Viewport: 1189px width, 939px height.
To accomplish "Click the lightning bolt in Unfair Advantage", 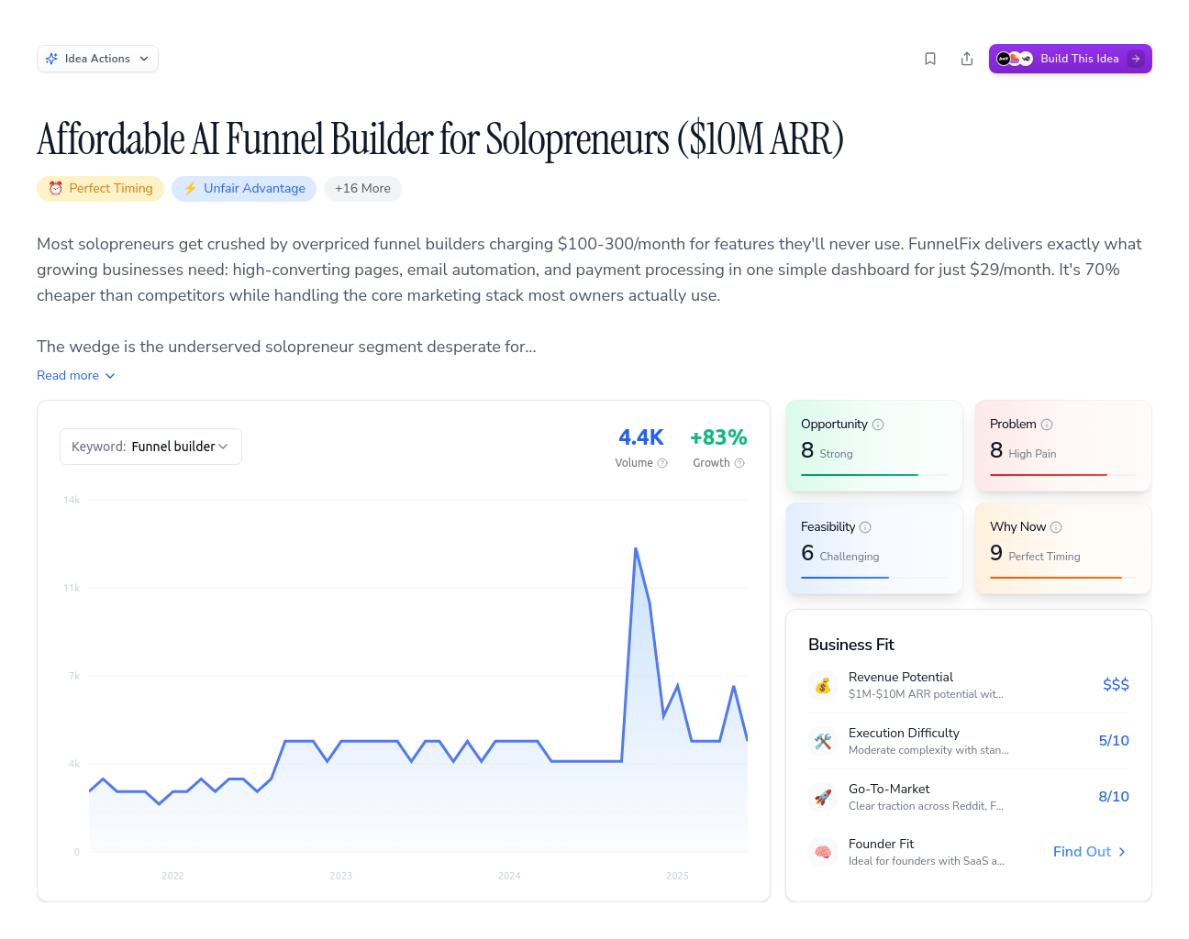I will click(x=191, y=188).
